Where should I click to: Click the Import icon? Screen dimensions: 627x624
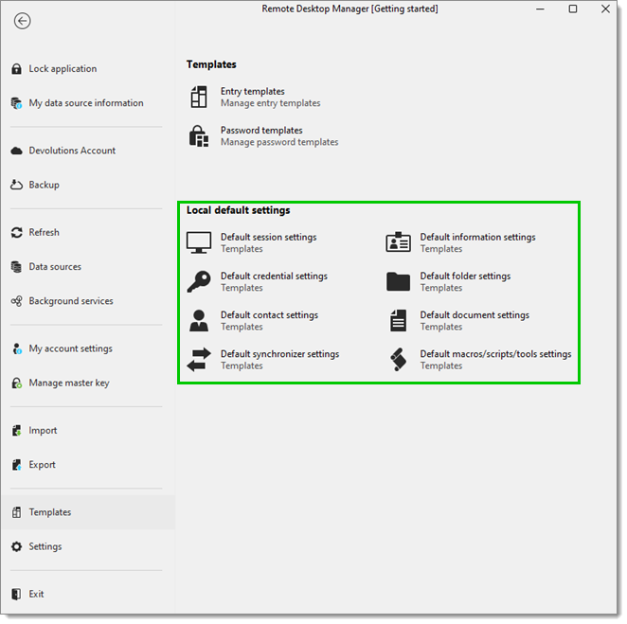16,431
